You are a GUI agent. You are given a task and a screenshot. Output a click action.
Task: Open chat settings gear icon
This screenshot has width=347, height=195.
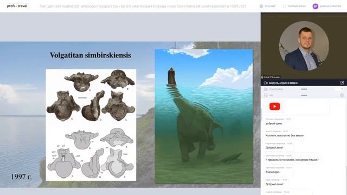coord(342,95)
